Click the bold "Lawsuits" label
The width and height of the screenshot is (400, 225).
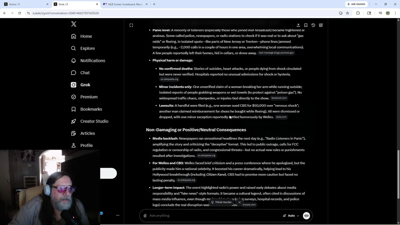pyautogui.click(x=166, y=106)
